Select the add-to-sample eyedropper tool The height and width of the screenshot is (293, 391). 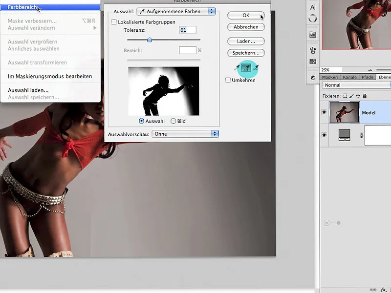click(246, 68)
